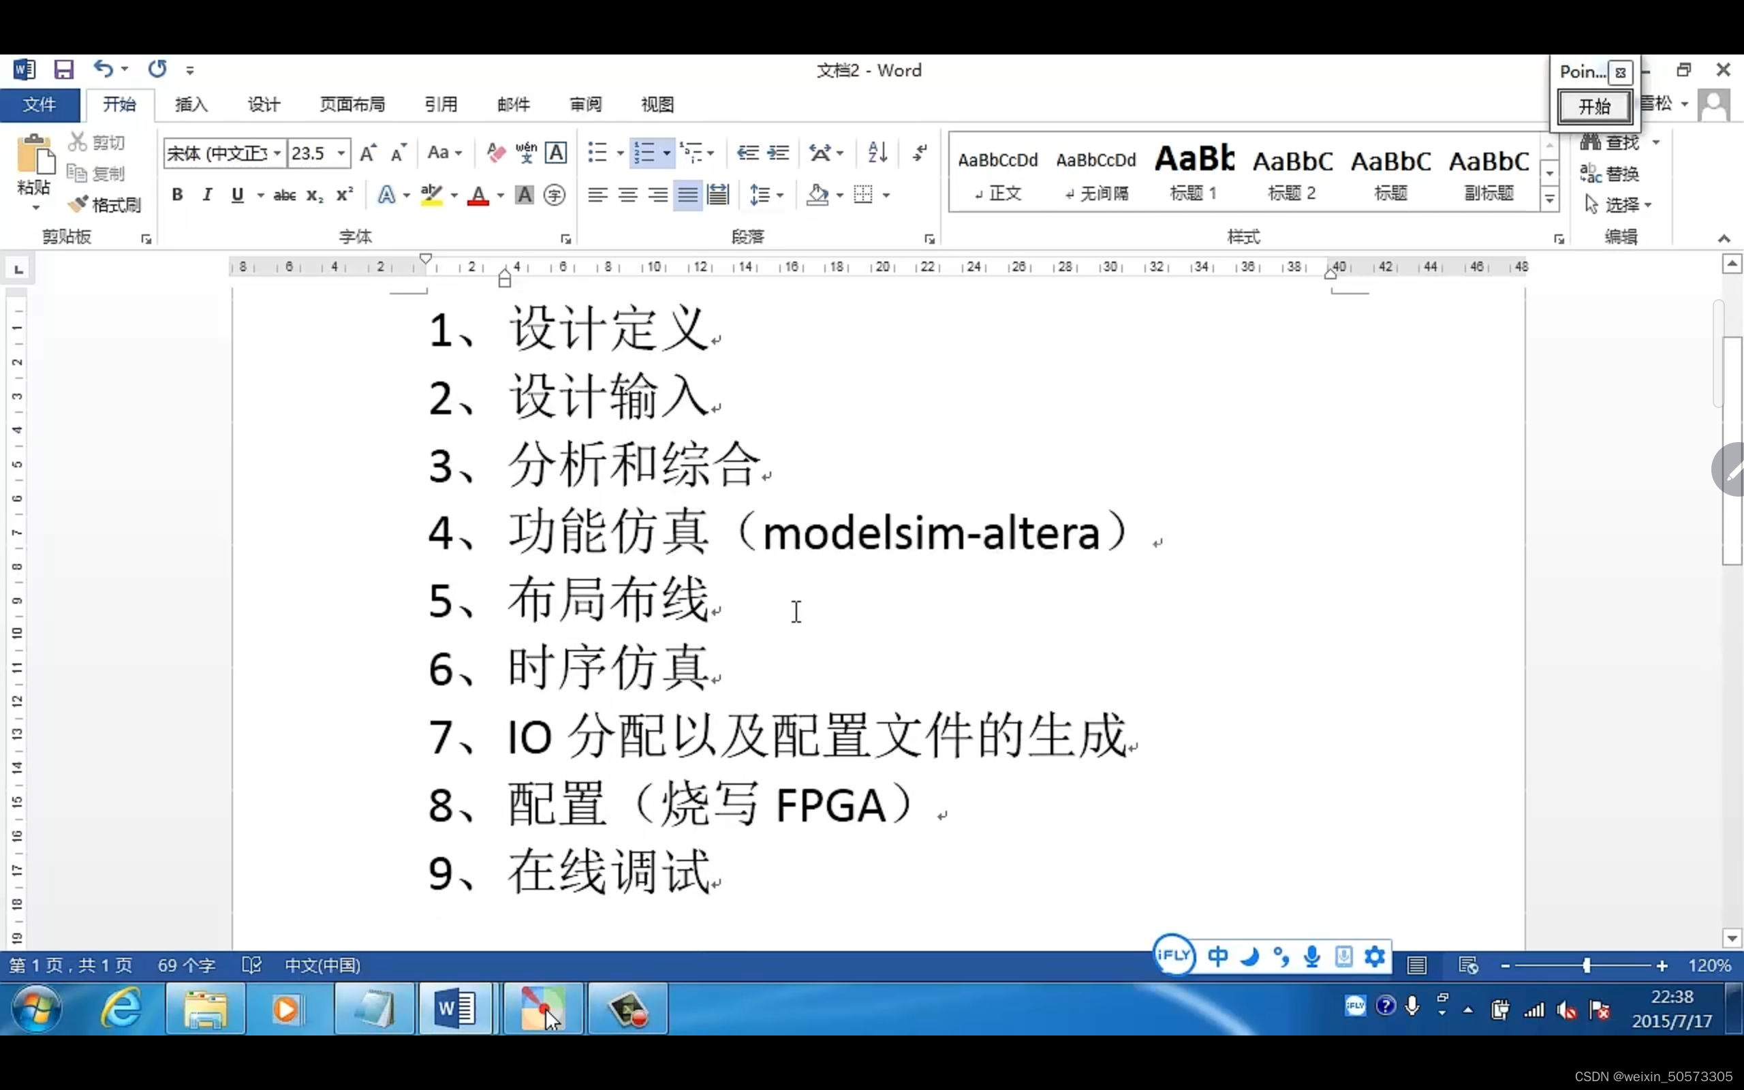Open the 文件 (File) tab
This screenshot has width=1744, height=1090.
coord(40,104)
